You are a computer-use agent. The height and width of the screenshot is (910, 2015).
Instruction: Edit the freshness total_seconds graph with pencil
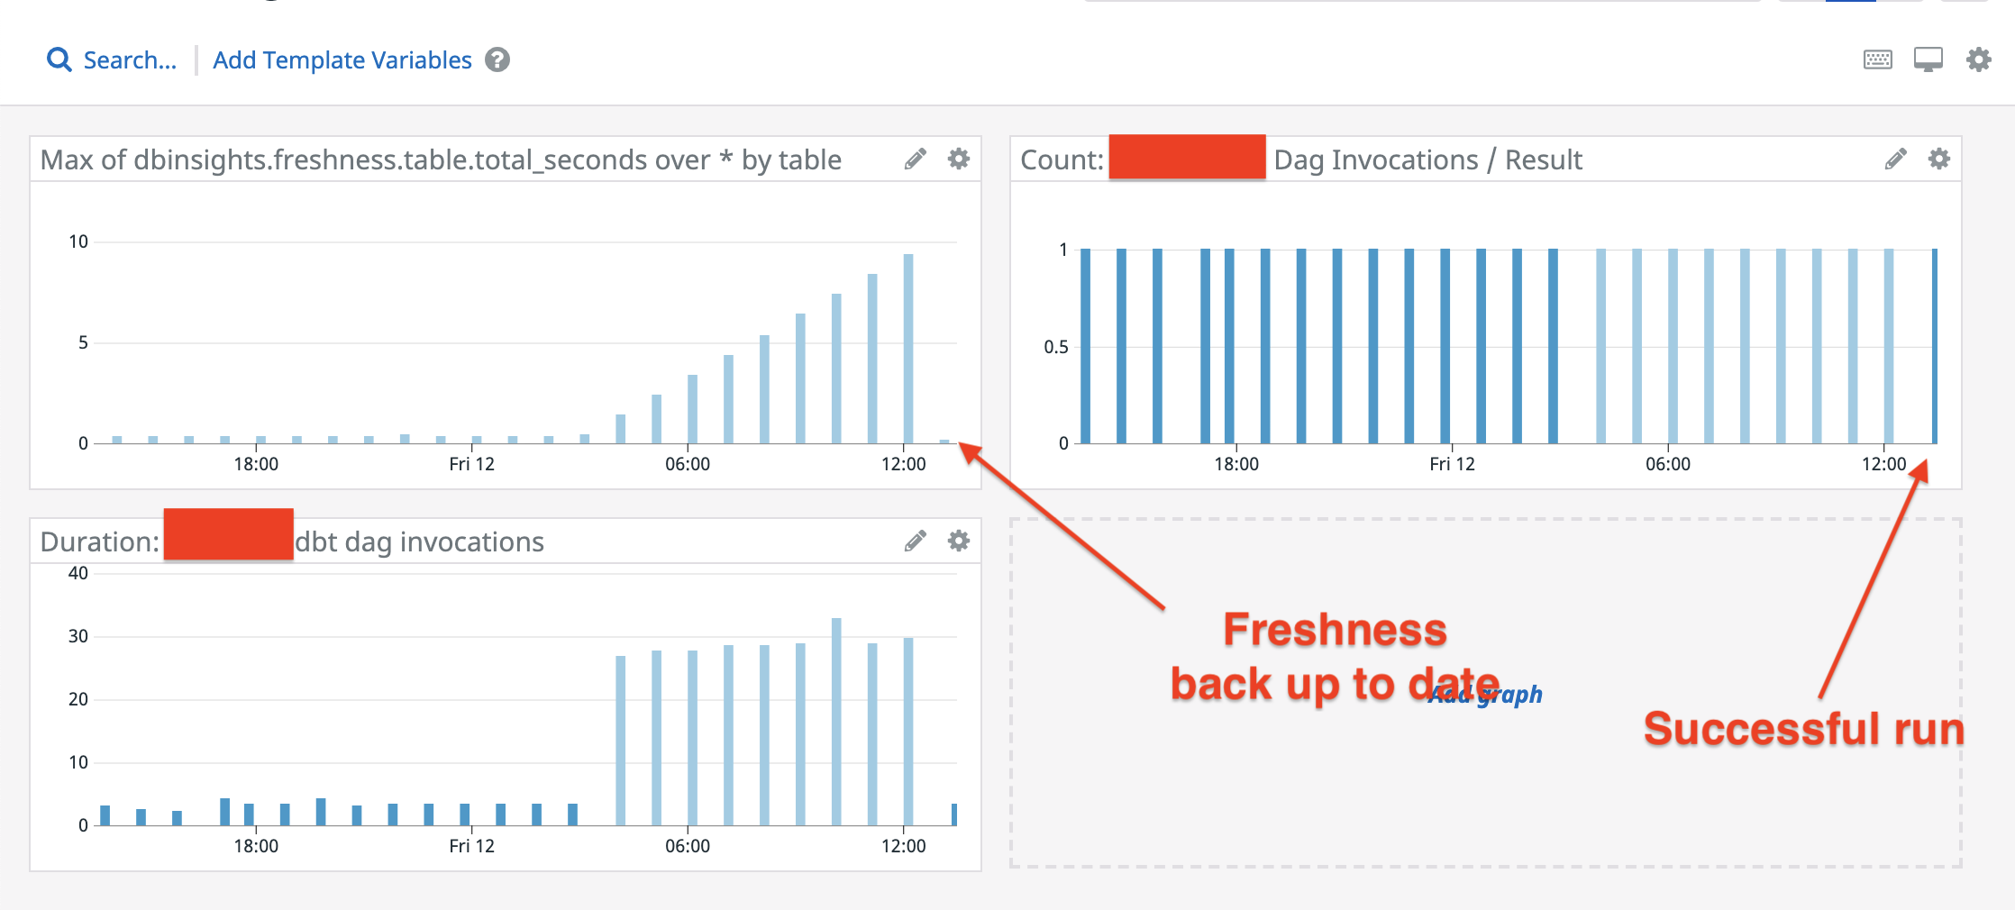pos(916,159)
